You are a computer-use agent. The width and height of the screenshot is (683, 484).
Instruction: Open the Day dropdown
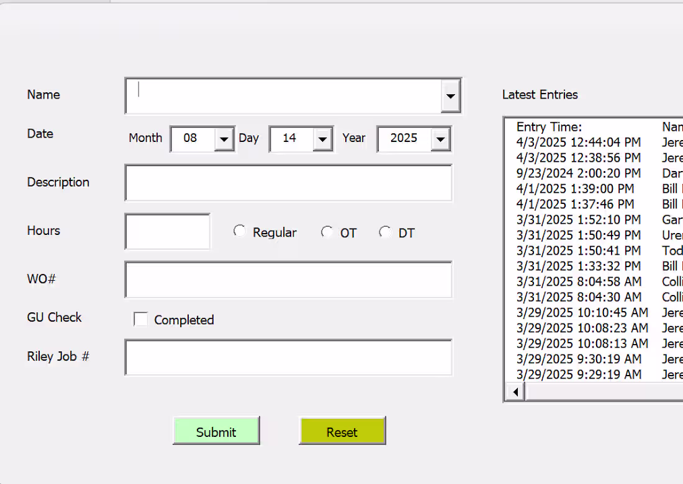coord(322,139)
